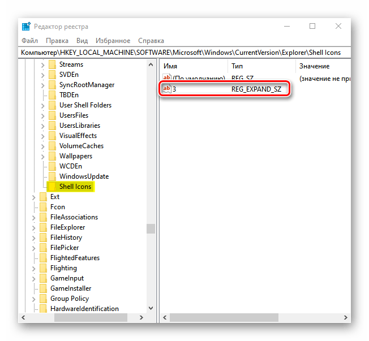The image size is (369, 341).
Task: Click the WCDEn folder icon
Action: tap(52, 166)
